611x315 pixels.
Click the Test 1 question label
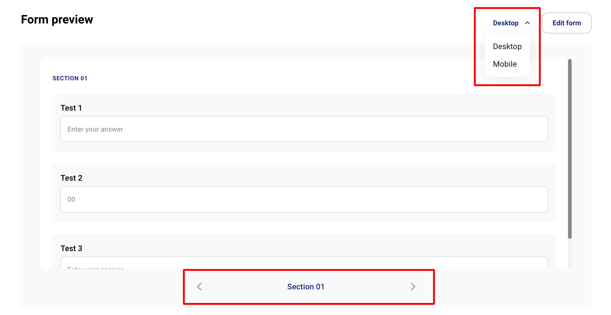tap(71, 108)
